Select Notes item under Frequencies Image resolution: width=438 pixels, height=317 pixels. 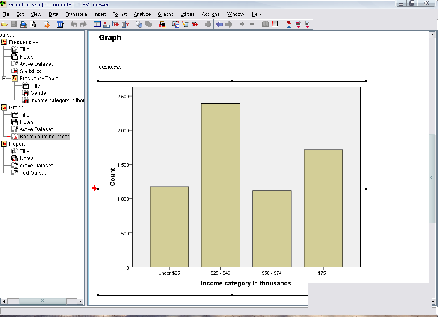tap(27, 57)
